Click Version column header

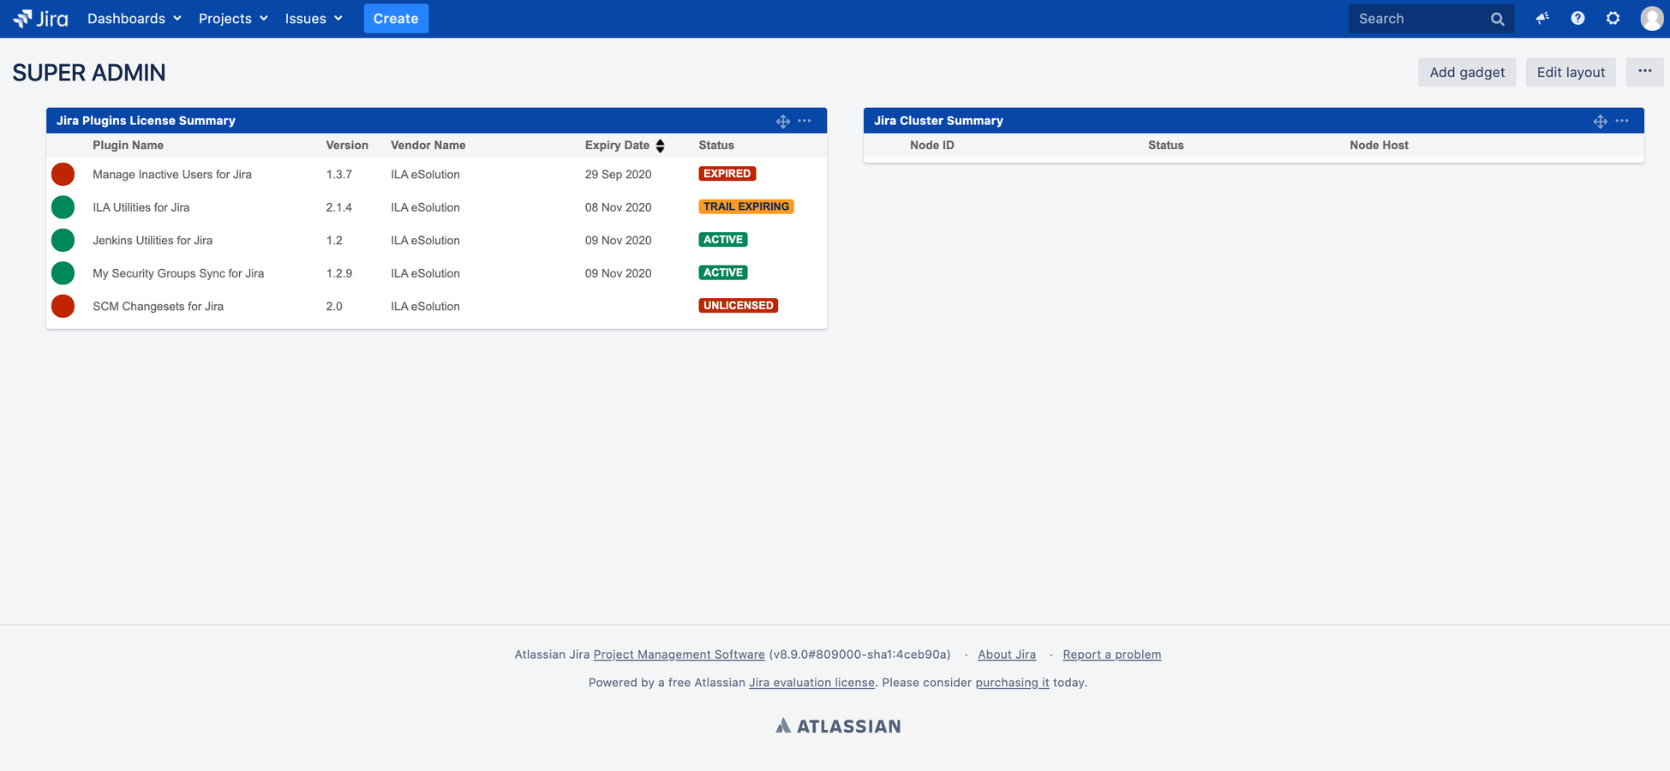347,146
